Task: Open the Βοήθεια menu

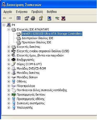Action: [52, 12]
